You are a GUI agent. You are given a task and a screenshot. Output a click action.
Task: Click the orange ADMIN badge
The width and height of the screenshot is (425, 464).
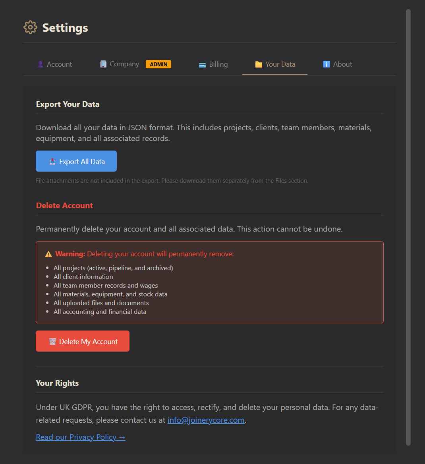click(158, 64)
